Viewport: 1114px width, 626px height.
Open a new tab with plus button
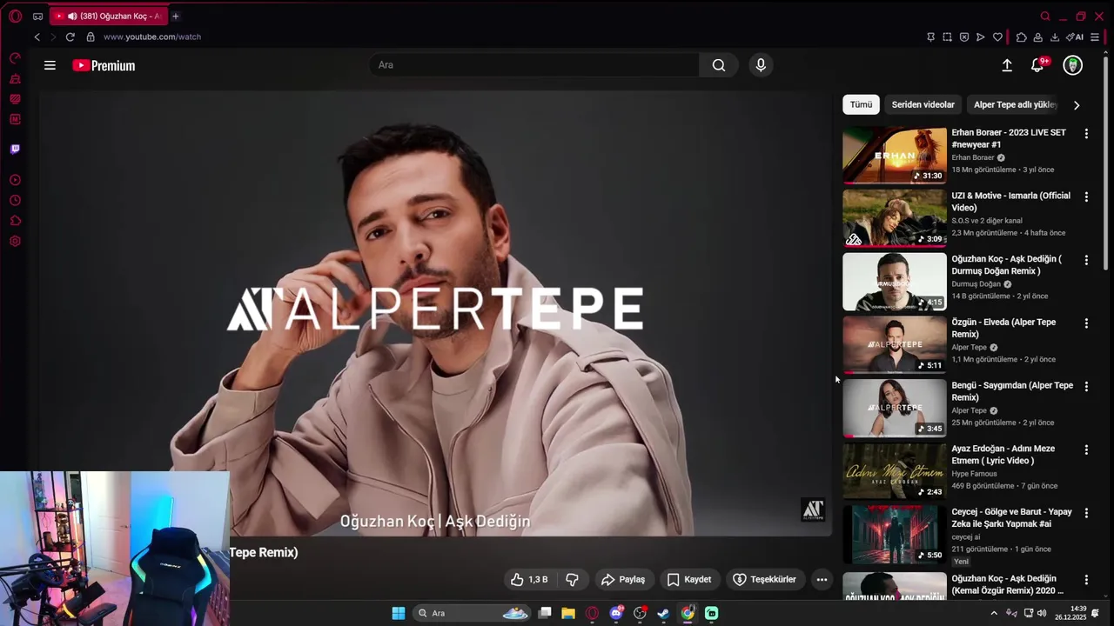pos(175,16)
